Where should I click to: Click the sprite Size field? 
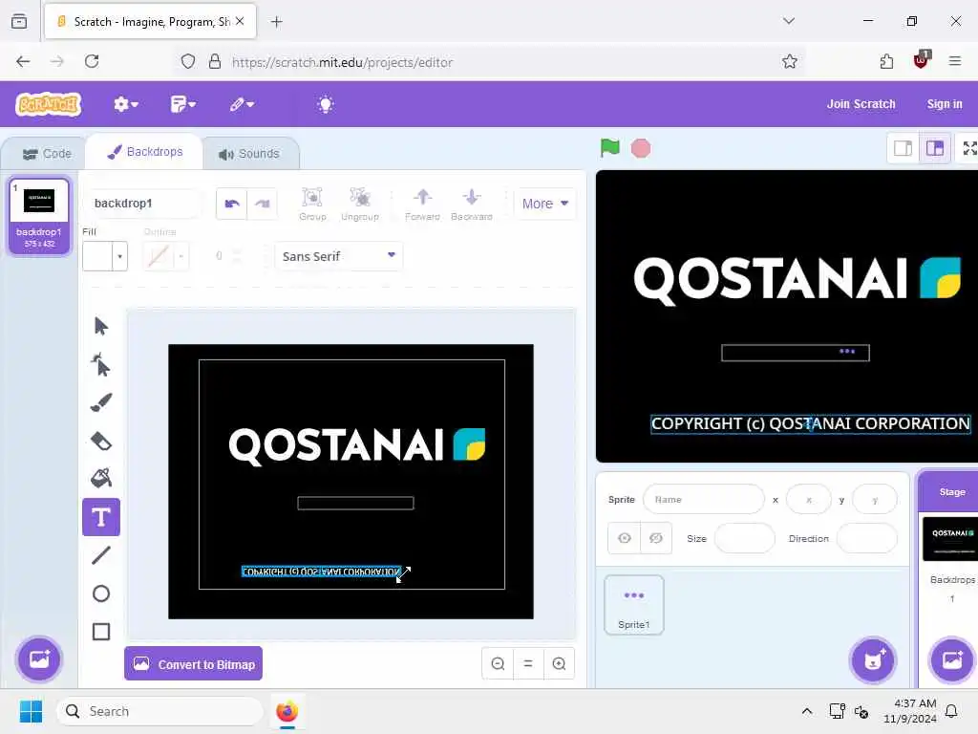point(744,538)
